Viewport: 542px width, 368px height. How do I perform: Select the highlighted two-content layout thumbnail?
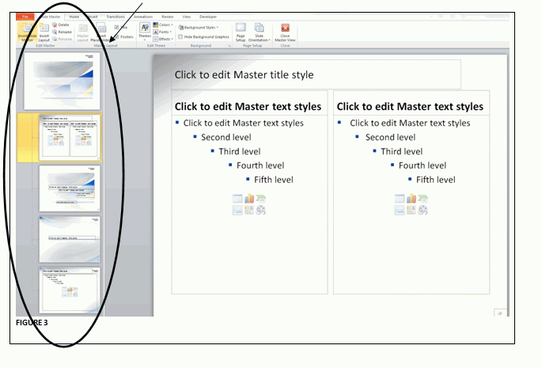[x=70, y=138]
